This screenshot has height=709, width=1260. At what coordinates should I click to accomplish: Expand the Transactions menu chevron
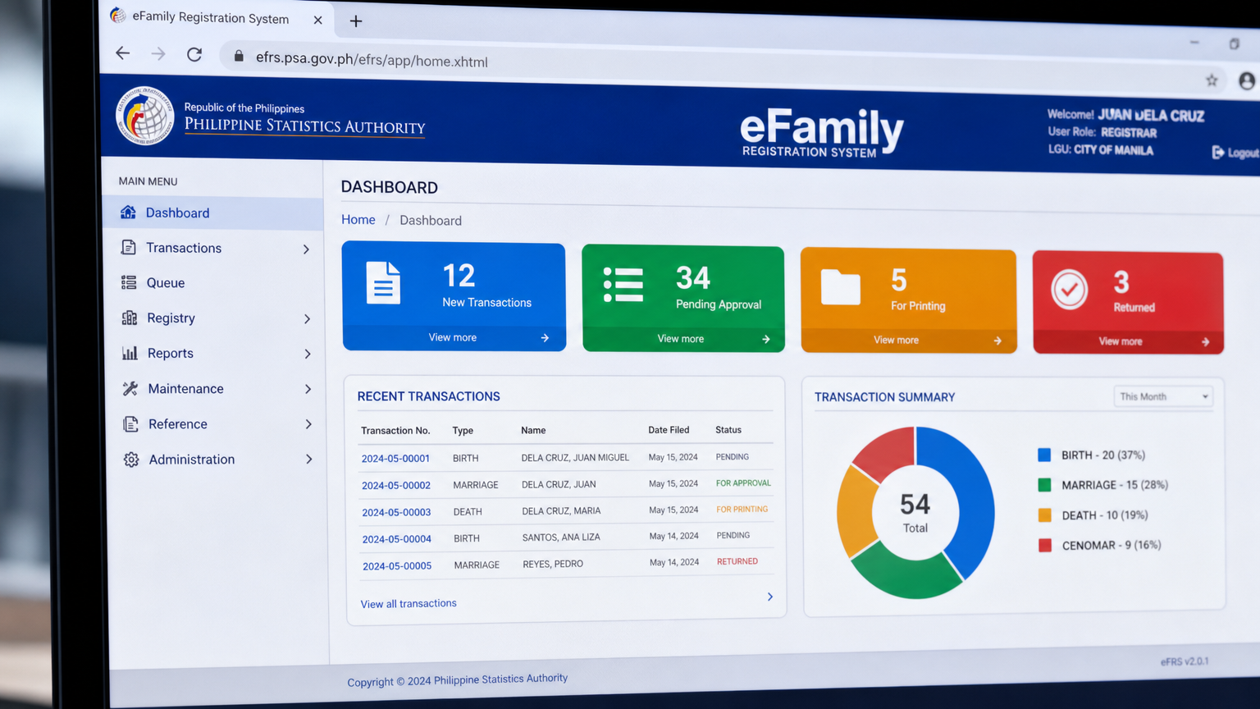tap(306, 249)
